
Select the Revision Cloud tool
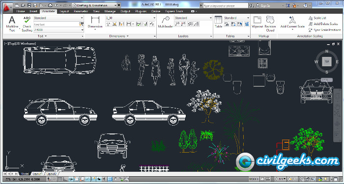(270, 24)
